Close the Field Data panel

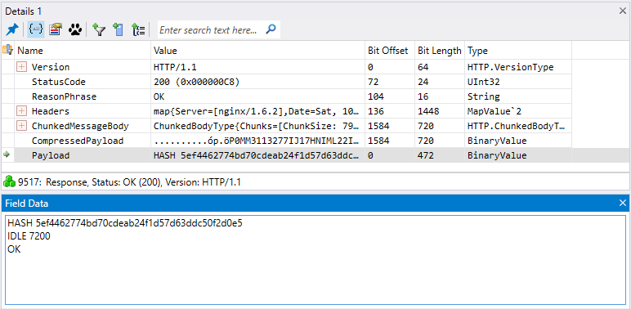623,204
